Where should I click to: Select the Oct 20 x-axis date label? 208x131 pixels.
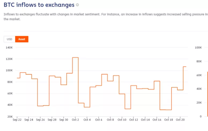point(180,120)
